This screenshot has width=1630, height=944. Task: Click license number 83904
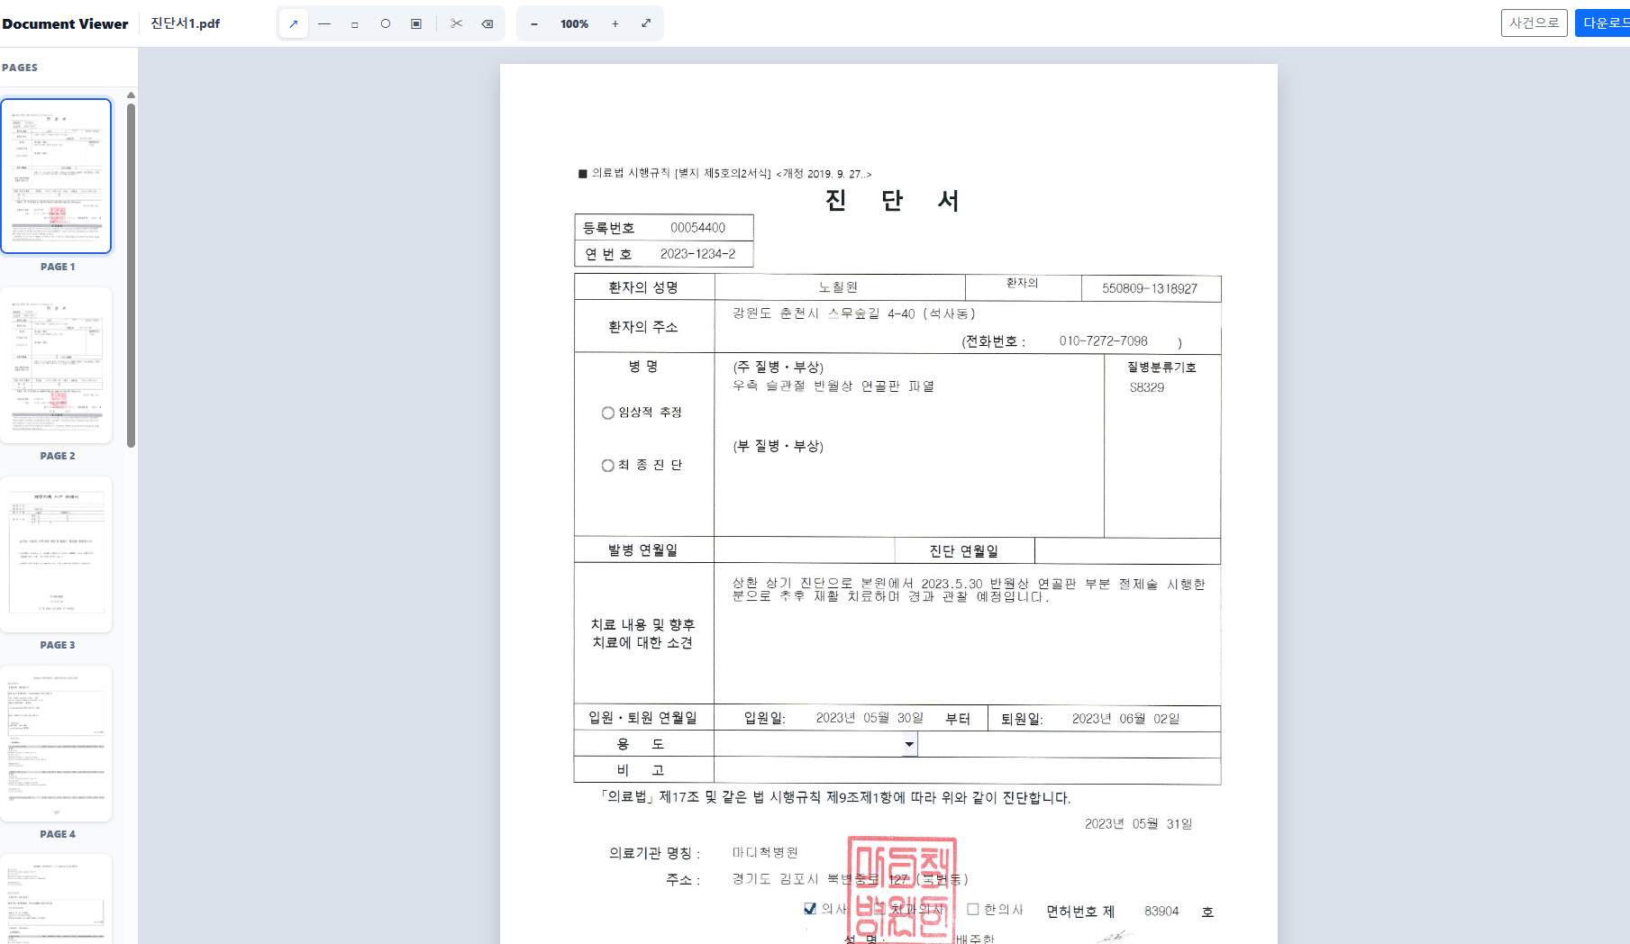point(1161,912)
